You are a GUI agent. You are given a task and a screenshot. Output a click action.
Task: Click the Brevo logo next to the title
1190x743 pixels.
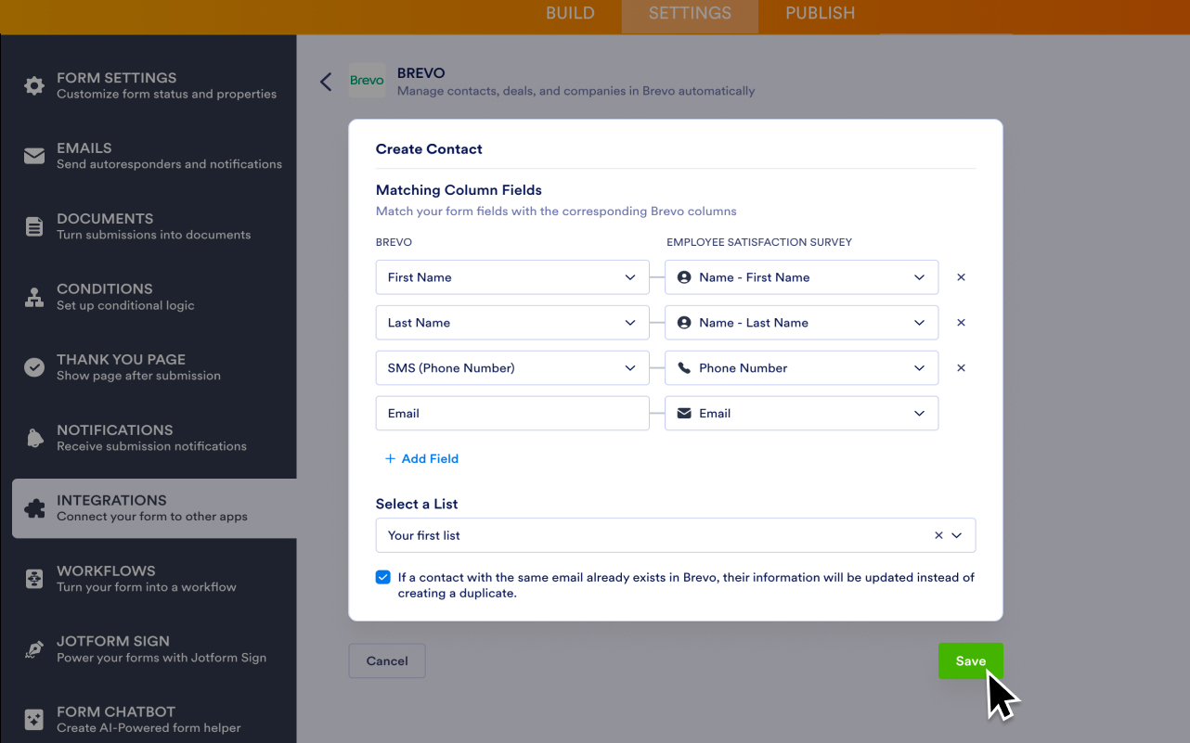click(x=367, y=81)
